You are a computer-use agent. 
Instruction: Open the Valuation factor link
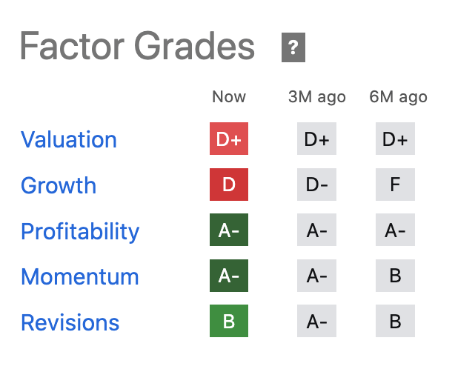coord(68,140)
